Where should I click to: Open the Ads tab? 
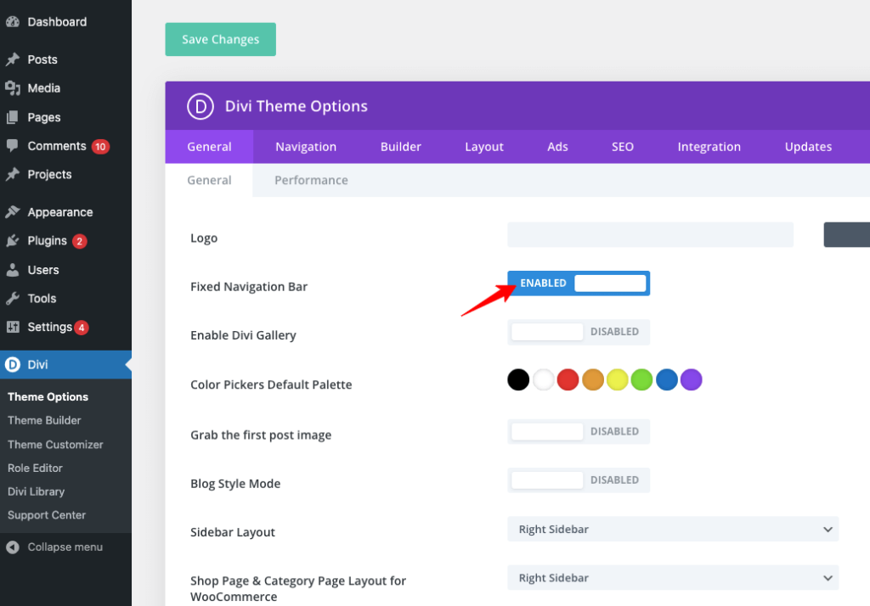(x=557, y=147)
